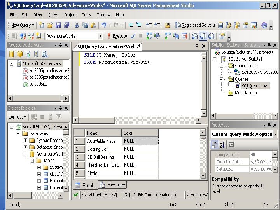280x210 pixels.
Task: Open the Tools menu
Action: pos(87,15)
